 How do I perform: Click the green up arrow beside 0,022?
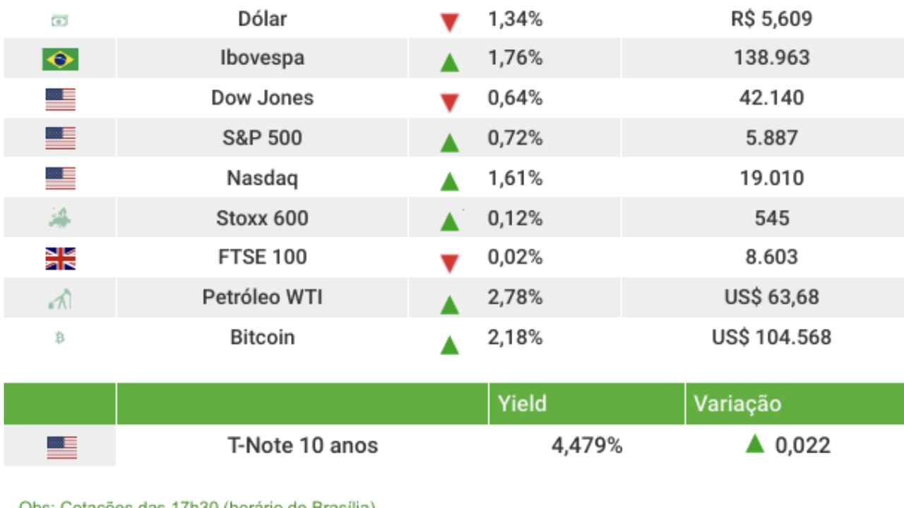(x=755, y=444)
